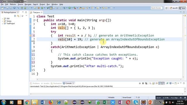The height and width of the screenshot is (105, 187).
Task: Click the warning marker on line 6
Action: (30, 36)
